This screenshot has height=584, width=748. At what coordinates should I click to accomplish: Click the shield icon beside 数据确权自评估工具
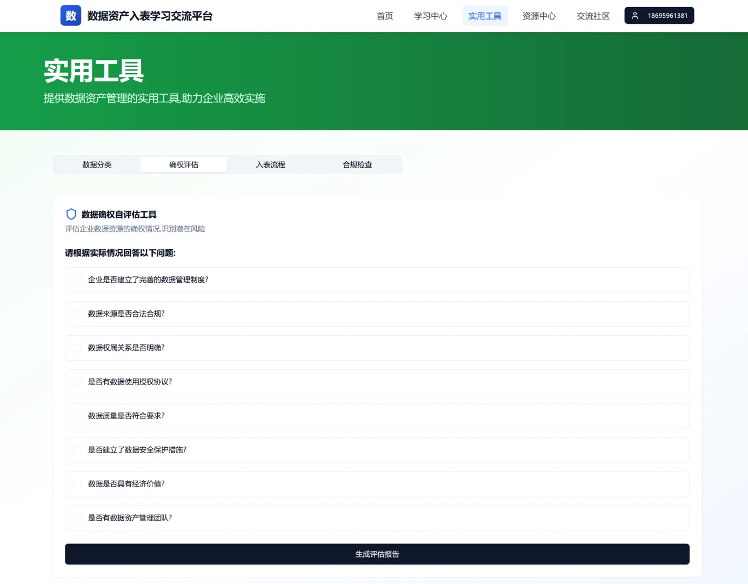[71, 214]
